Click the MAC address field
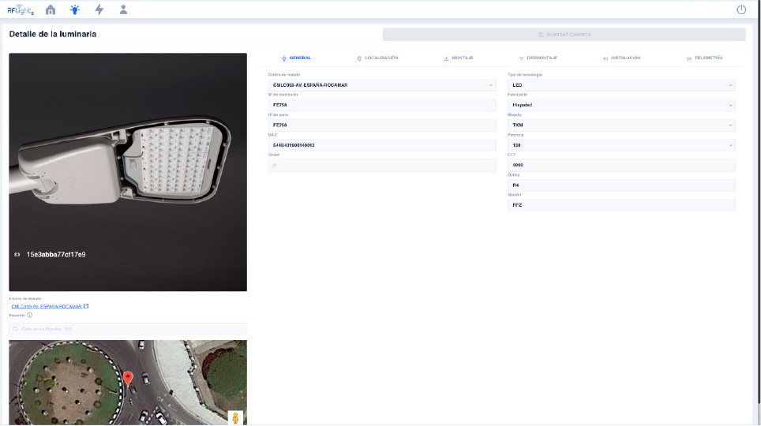The height and width of the screenshot is (426, 761). point(382,145)
